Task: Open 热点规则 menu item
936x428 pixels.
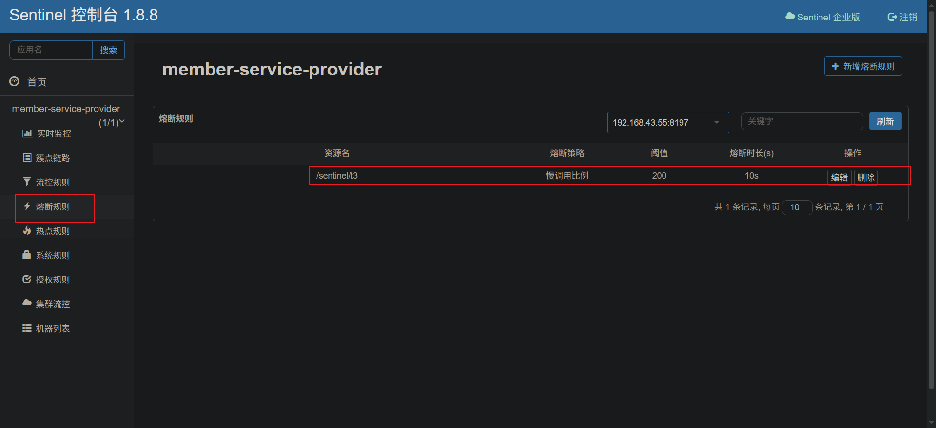Action: pyautogui.click(x=53, y=231)
